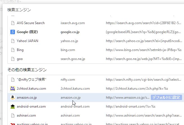Click the Yahoo! JAPAN page icon
This screenshot has height=125, width=184.
click(x=13, y=41)
